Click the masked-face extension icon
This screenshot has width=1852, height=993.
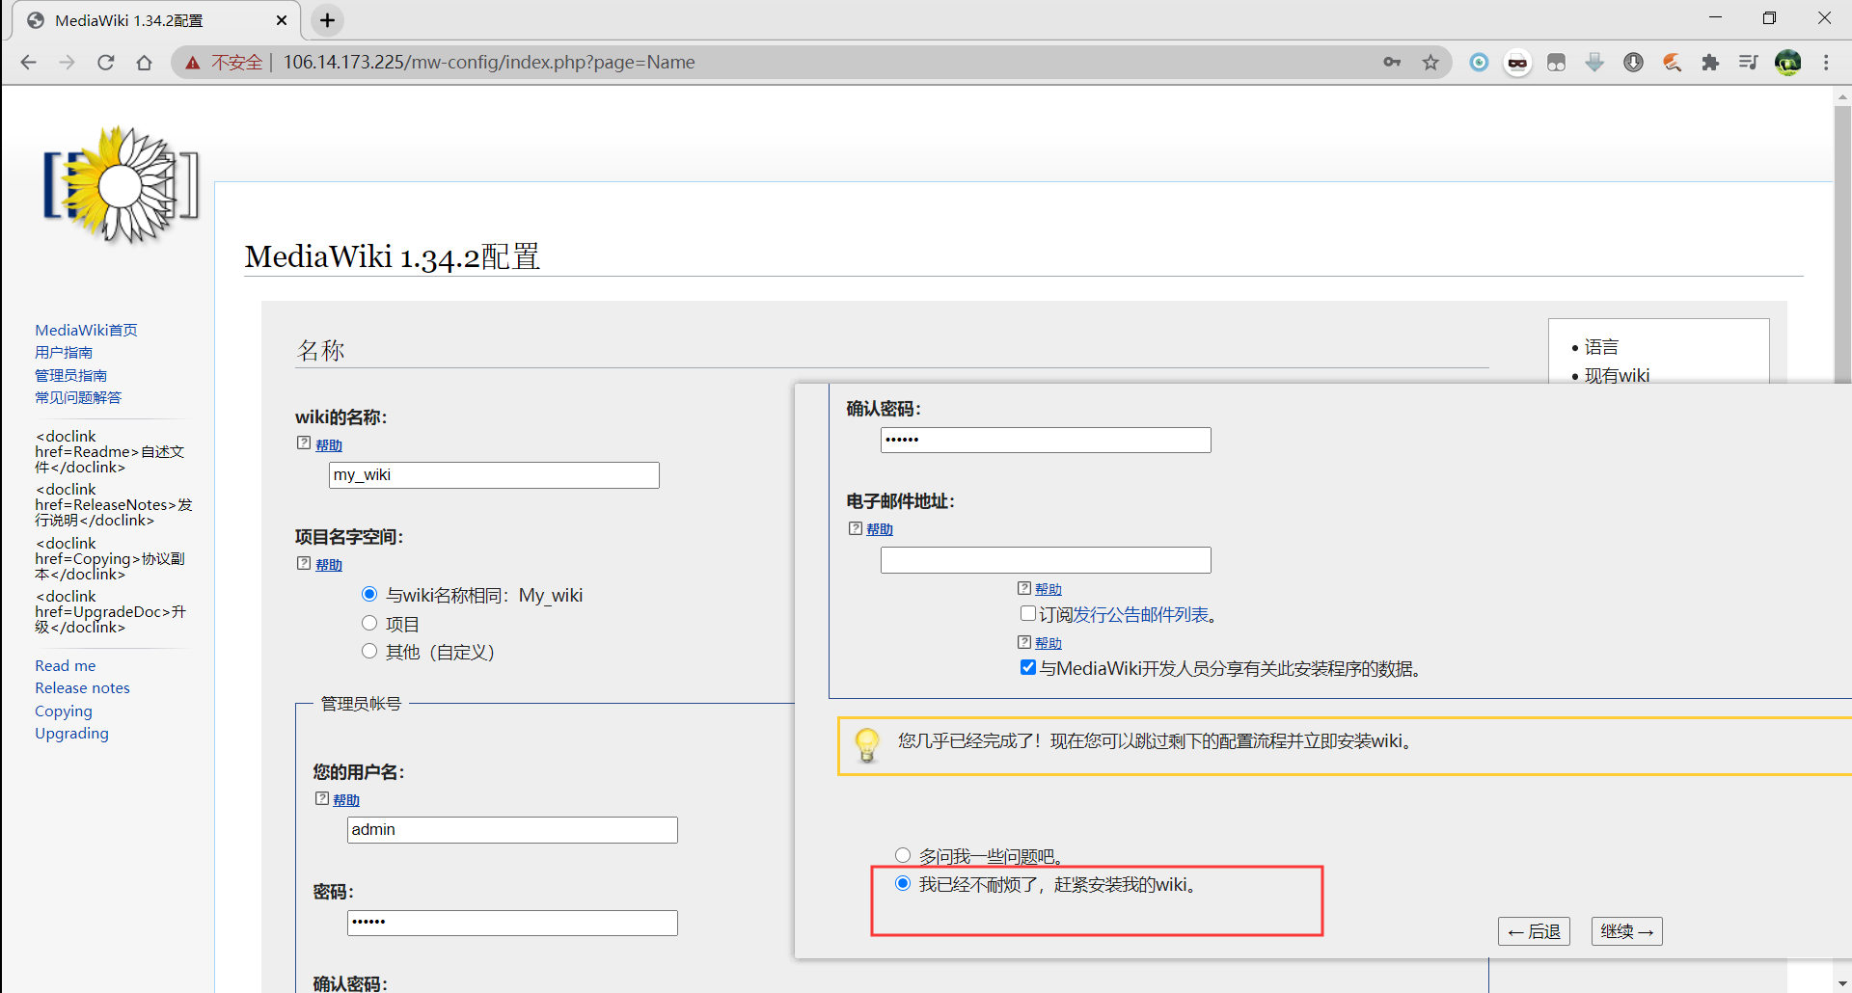click(1517, 64)
